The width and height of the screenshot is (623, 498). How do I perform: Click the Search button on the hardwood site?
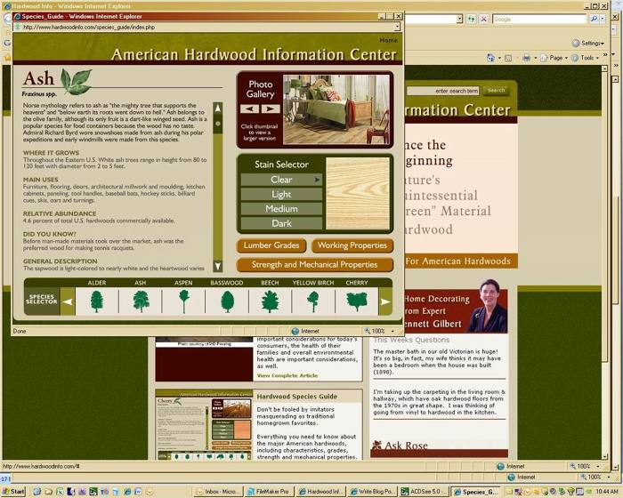[496, 91]
